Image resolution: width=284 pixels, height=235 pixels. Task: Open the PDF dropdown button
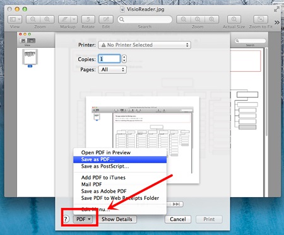point(83,219)
